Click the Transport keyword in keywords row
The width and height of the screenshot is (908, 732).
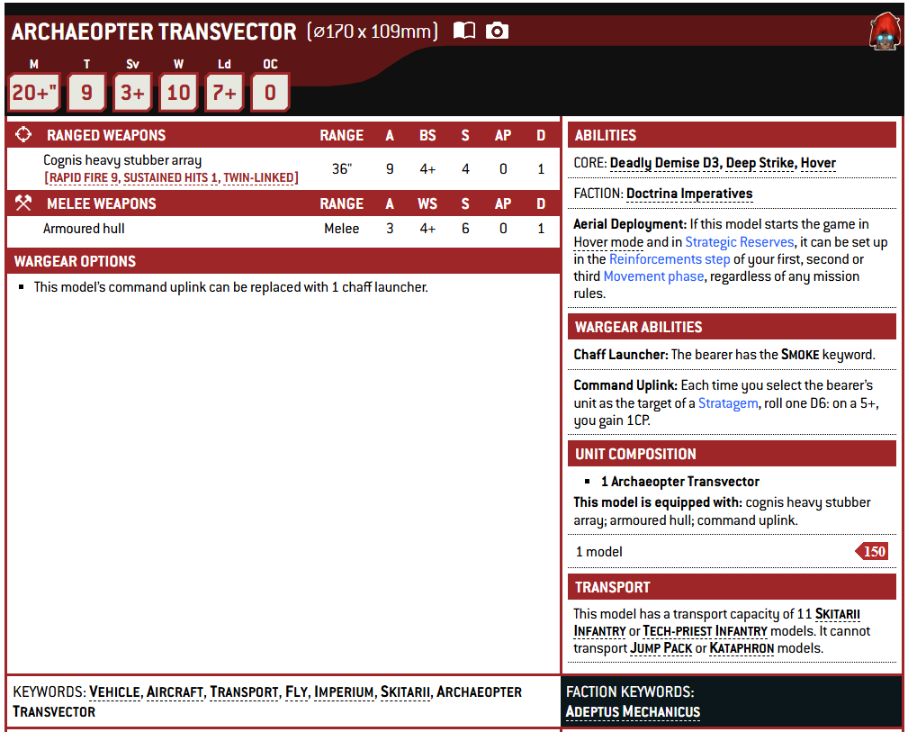click(244, 692)
